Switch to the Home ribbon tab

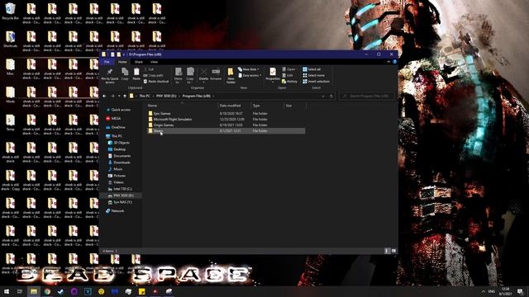pos(122,62)
